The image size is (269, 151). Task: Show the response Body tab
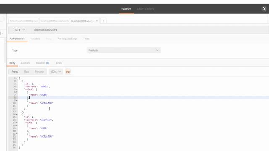(x=12, y=63)
